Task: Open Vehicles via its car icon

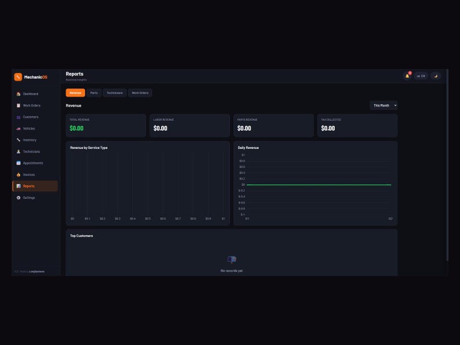Action: [x=19, y=129]
